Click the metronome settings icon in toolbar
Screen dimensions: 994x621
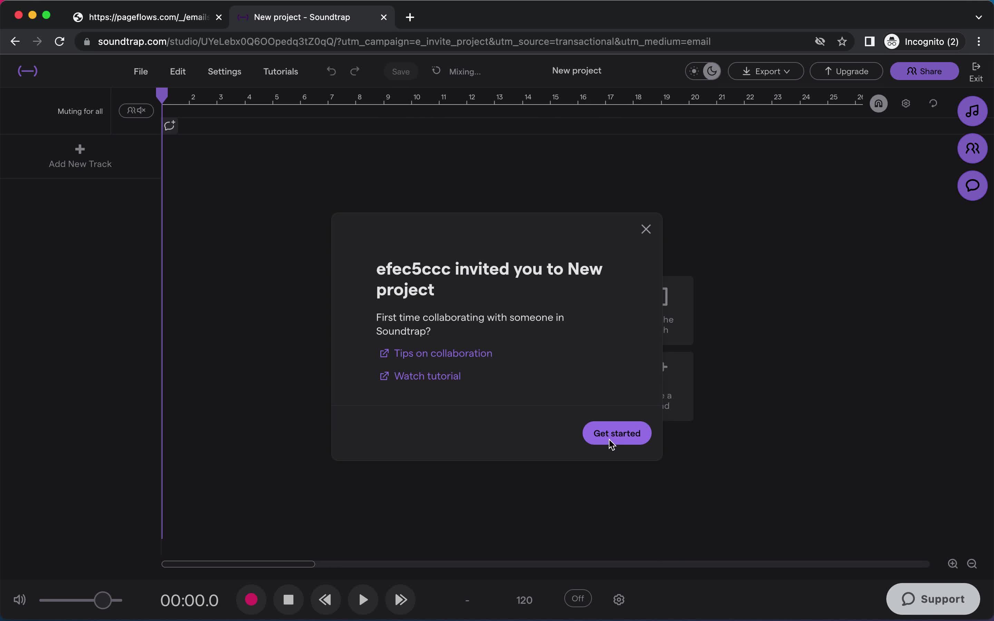click(x=618, y=600)
